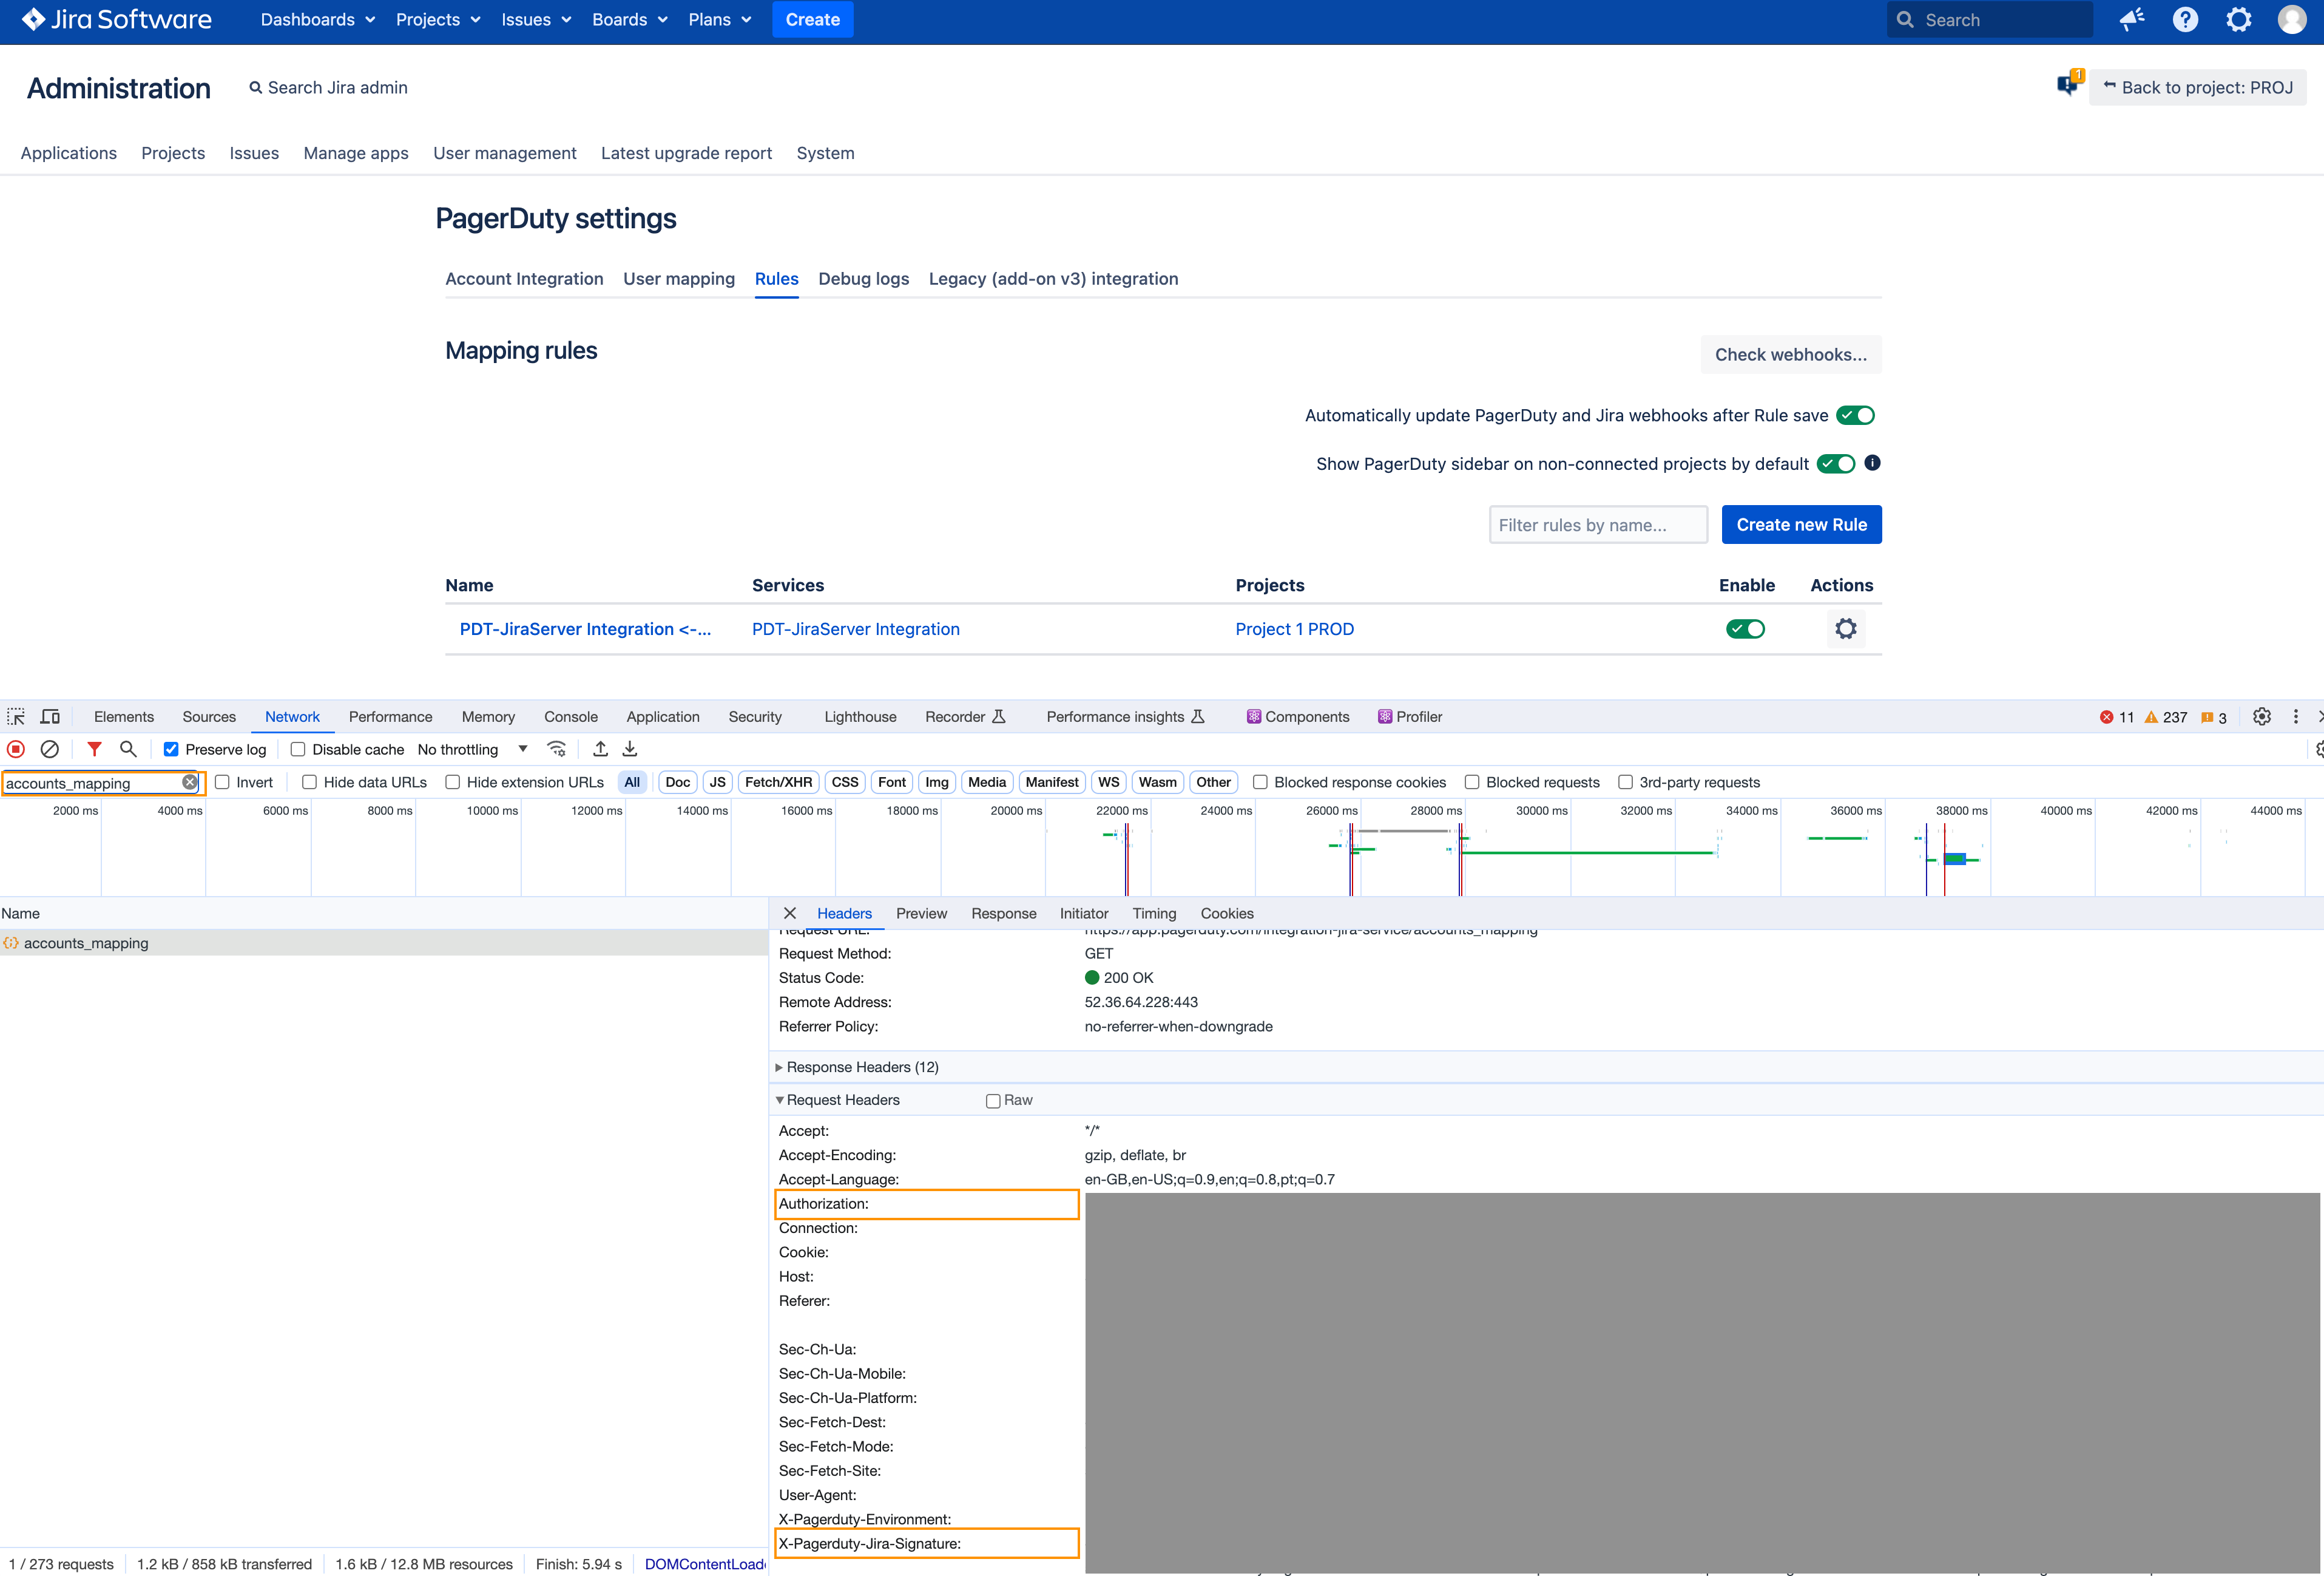Clear the accounts_mapping filter text
Screen dimensions: 2324x1576
tap(189, 783)
